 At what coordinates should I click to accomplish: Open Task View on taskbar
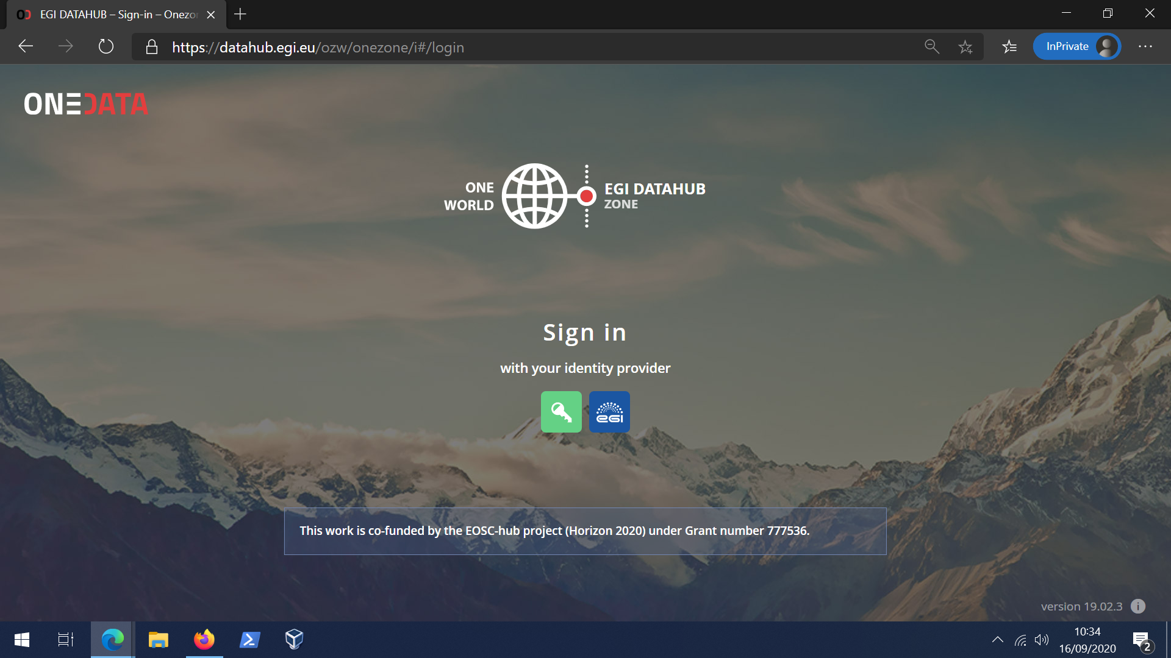click(66, 640)
